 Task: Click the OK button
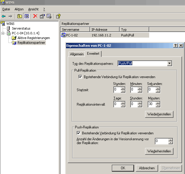click(123, 168)
